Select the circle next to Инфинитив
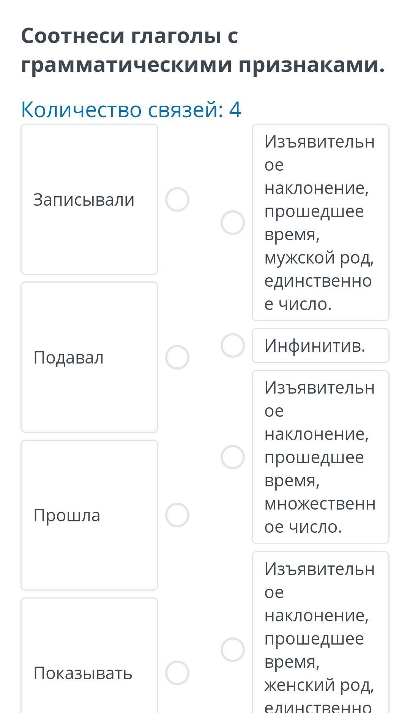This screenshot has width=410, height=713. 233,346
